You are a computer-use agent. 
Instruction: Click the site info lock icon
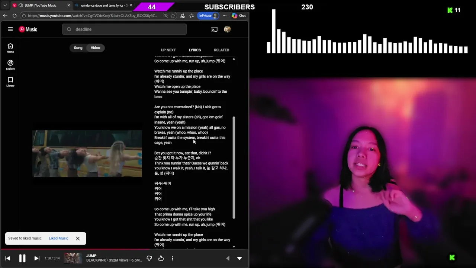(24, 16)
